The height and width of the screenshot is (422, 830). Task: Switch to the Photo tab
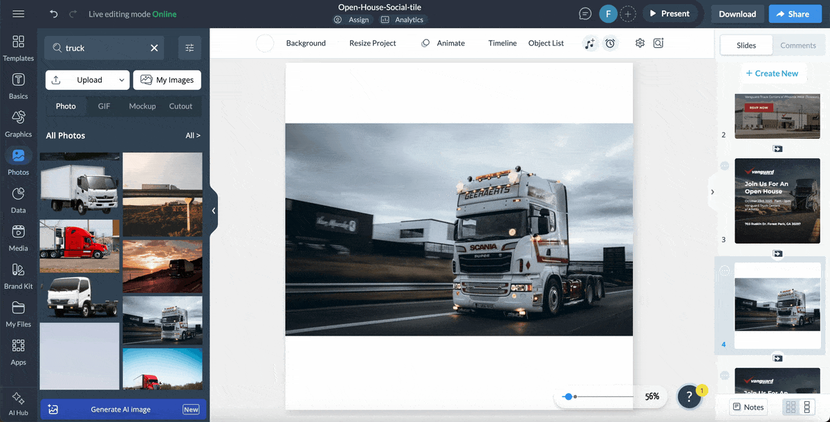[66, 106]
